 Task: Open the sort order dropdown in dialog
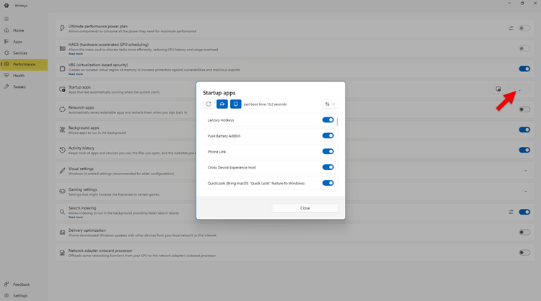tap(330, 104)
